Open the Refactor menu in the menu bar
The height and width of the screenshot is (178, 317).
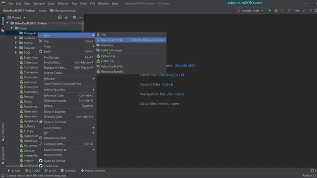63,3
